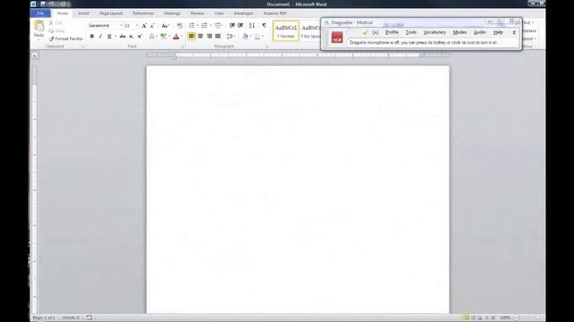Image resolution: width=574 pixels, height=322 pixels.
Task: Click the Multilevel List icon
Action: click(x=217, y=26)
